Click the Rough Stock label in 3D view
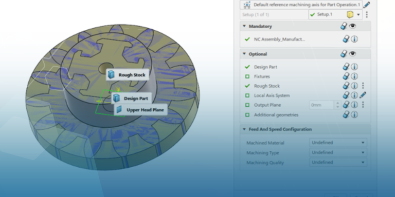The image size is (395, 197). pyautogui.click(x=127, y=75)
